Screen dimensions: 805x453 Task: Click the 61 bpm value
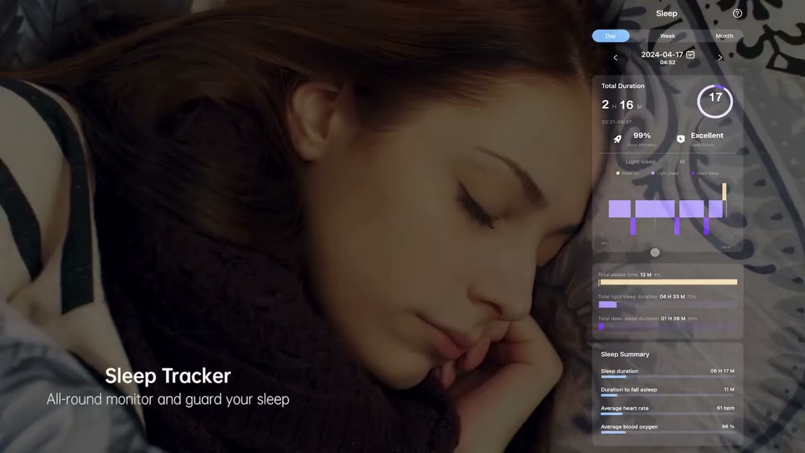click(x=726, y=408)
